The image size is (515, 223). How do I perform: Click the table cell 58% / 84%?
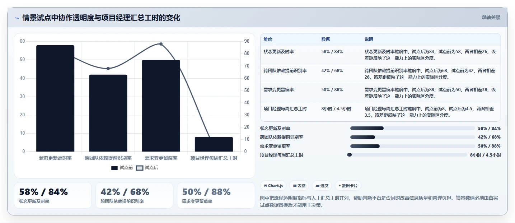pos(332,51)
